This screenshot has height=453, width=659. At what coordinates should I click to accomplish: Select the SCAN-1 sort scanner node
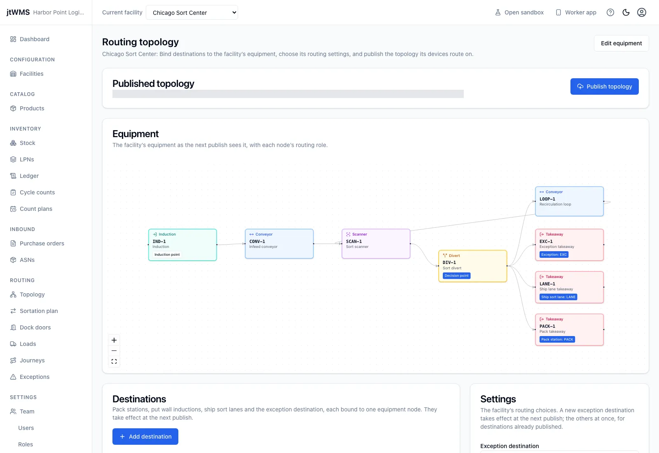point(376,244)
